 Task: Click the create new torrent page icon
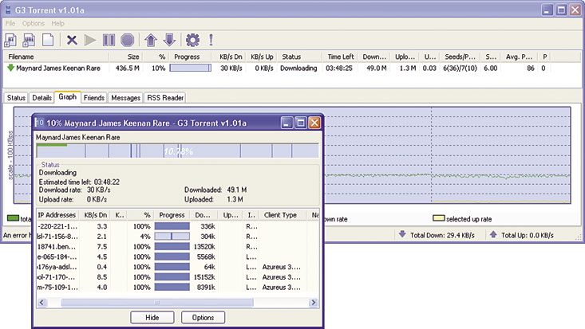point(48,40)
